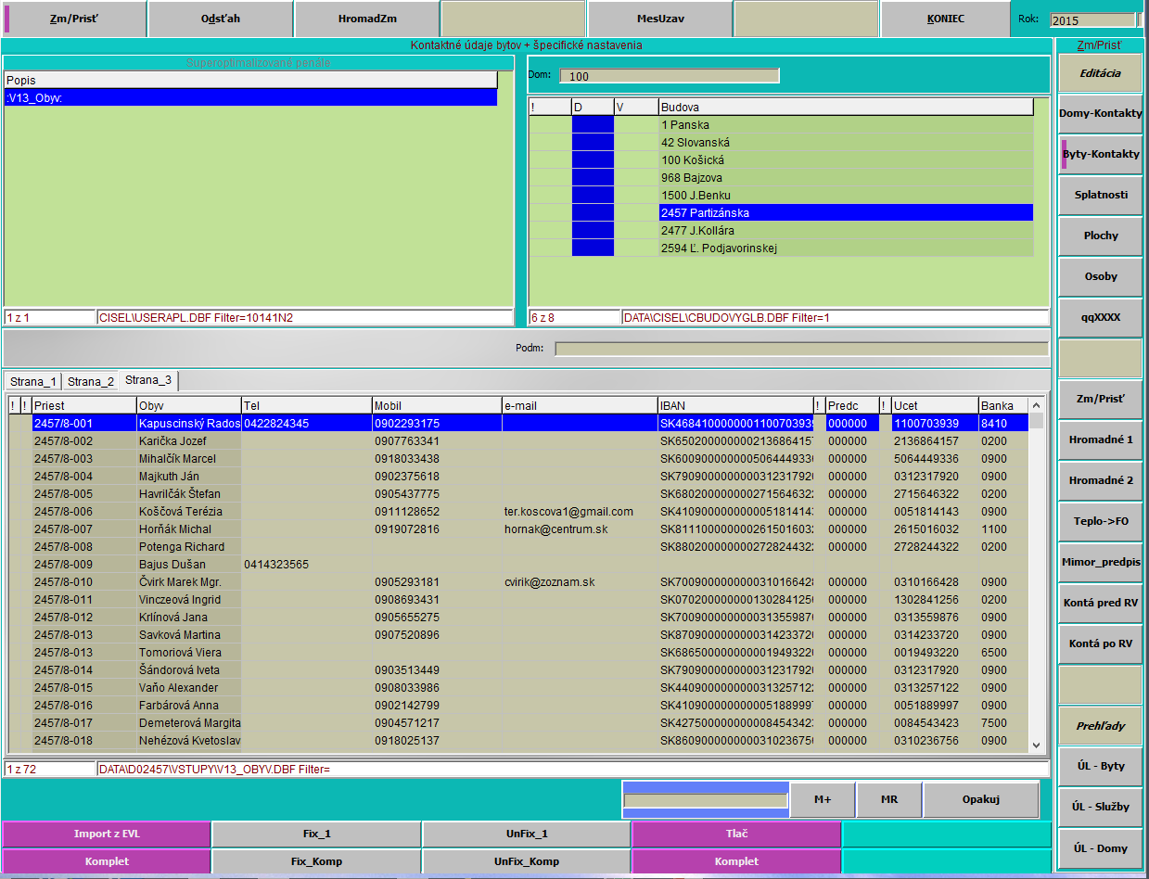Select Byty-Kontakty in the sidebar
Screen dimensions: 1149x879
pos(1100,154)
